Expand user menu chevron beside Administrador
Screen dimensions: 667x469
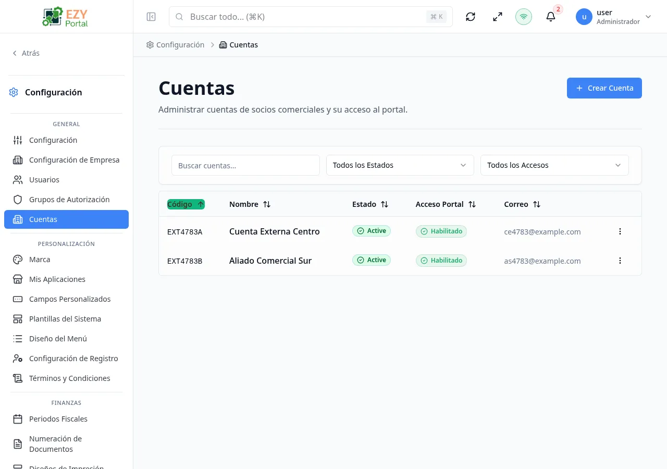[x=648, y=17]
